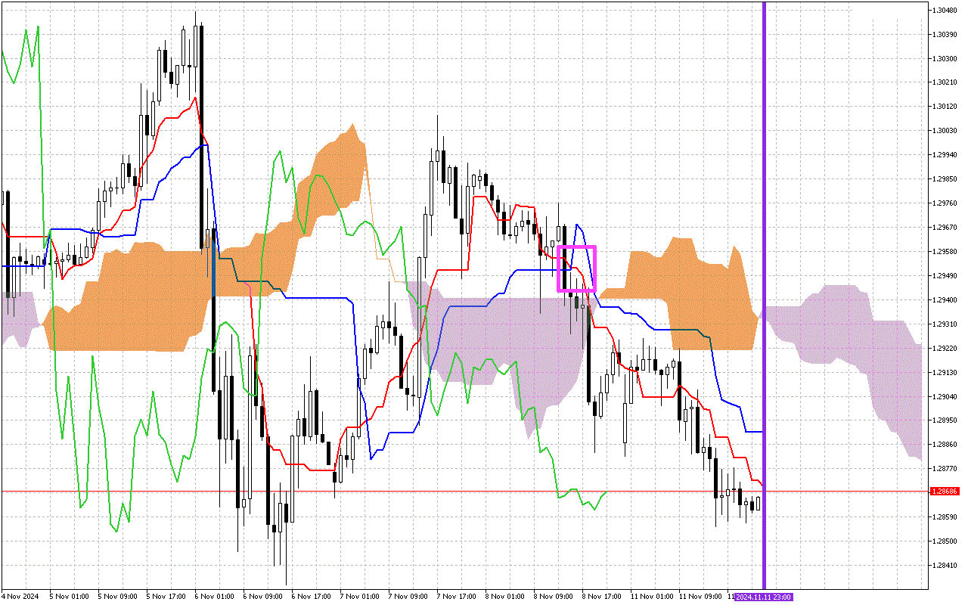Click the 1.28590 price label

click(944, 517)
